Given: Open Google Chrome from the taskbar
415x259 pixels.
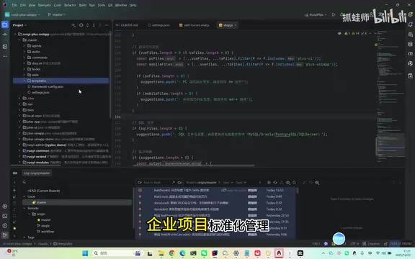Looking at the screenshot, I should click(x=171, y=253).
